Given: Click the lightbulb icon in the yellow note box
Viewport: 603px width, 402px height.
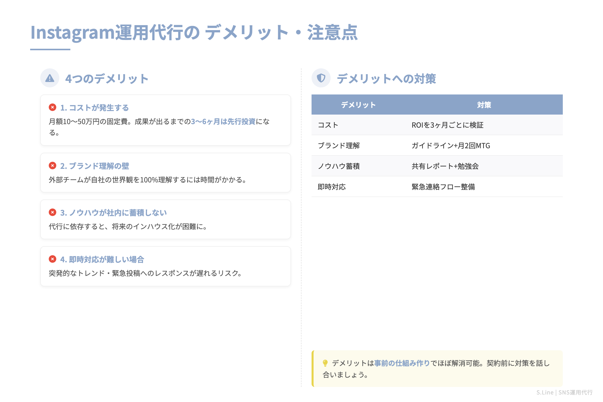Looking at the screenshot, I should click(325, 363).
